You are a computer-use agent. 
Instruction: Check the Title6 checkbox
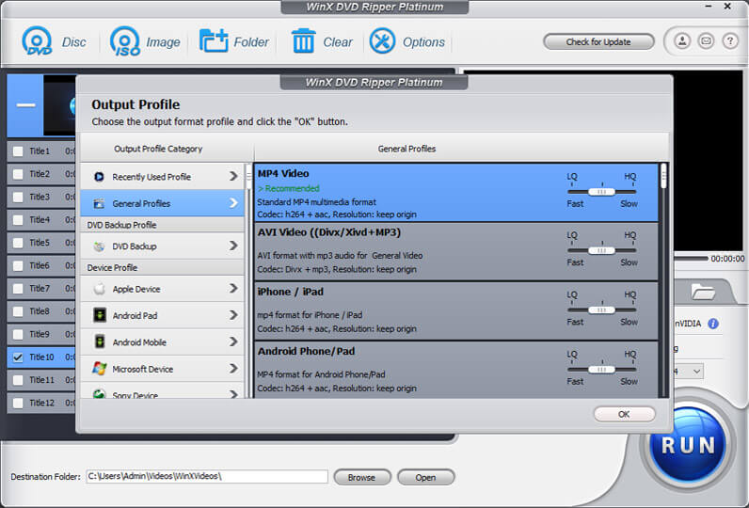(x=18, y=266)
